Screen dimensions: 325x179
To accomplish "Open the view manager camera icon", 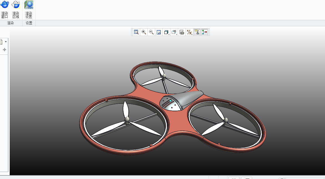I will [181, 32].
